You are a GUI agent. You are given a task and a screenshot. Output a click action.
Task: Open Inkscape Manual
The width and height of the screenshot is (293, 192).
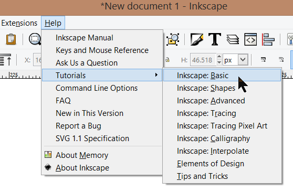click(102, 38)
